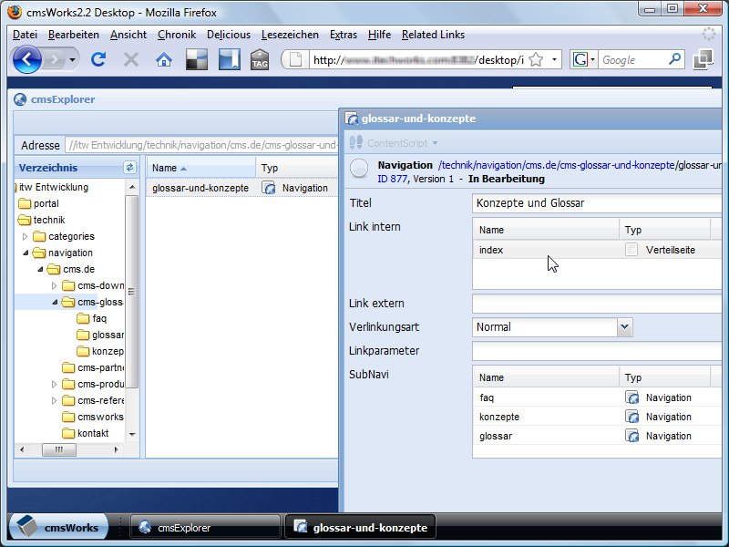
Task: Select the konzepte row in SubNavi
Action: pos(598,417)
